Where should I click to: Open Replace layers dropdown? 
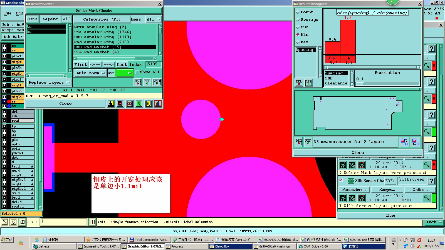pos(49,82)
